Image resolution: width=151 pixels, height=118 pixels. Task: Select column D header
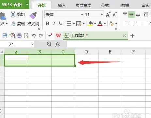(x=86, y=52)
